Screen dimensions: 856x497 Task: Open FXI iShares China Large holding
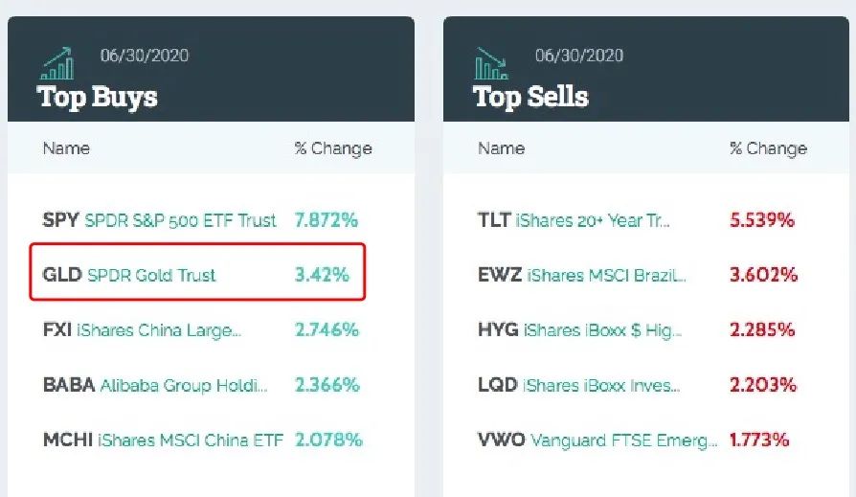(x=142, y=330)
